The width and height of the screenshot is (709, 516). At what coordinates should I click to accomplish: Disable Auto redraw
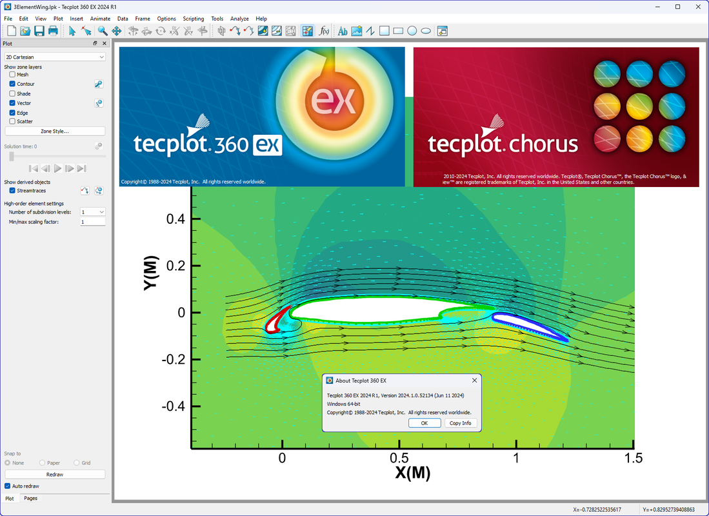pyautogui.click(x=7, y=486)
